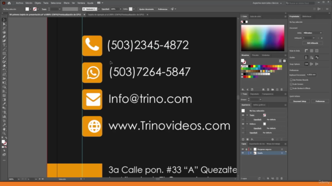Click the first Snap Options icon
332x186 pixels.
(x=307, y=64)
